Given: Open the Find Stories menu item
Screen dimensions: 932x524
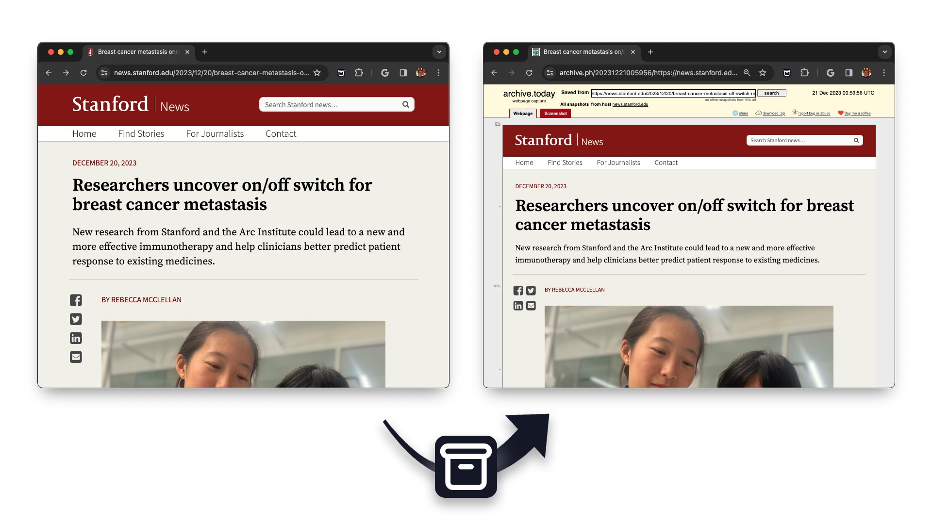Looking at the screenshot, I should [x=141, y=134].
